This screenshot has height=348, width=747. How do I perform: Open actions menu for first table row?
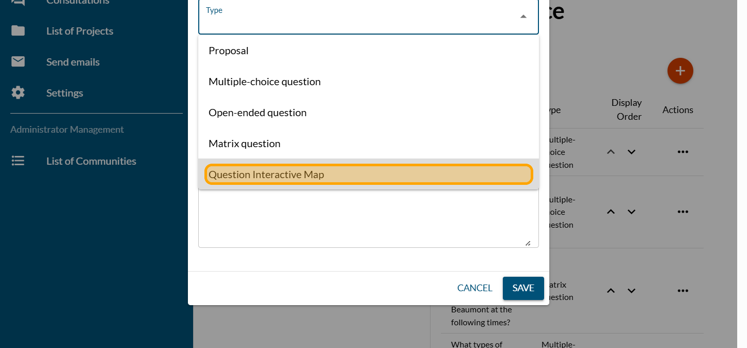(682, 152)
